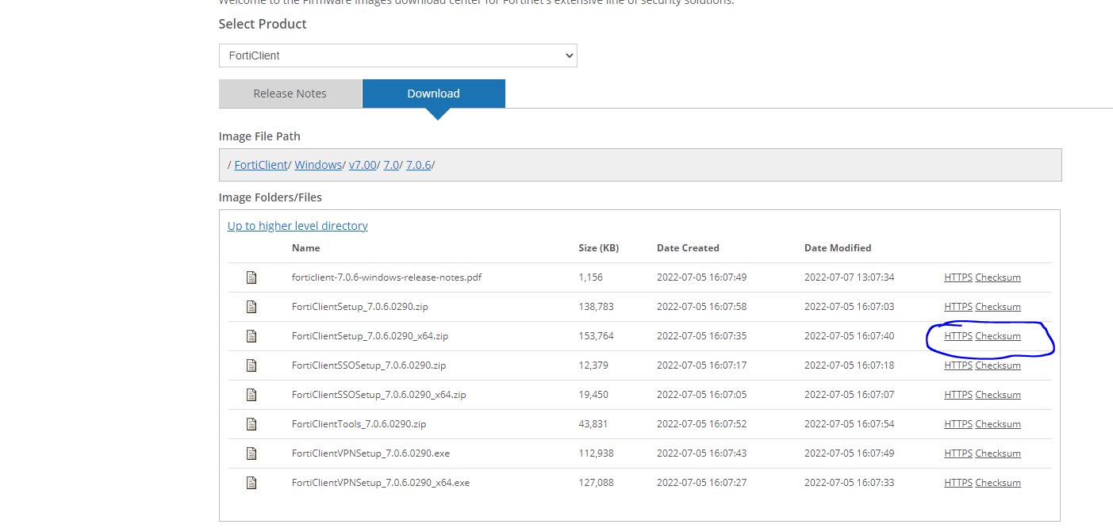This screenshot has width=1113, height=528.
Task: Click the size value 153,764
Action: [x=597, y=336]
